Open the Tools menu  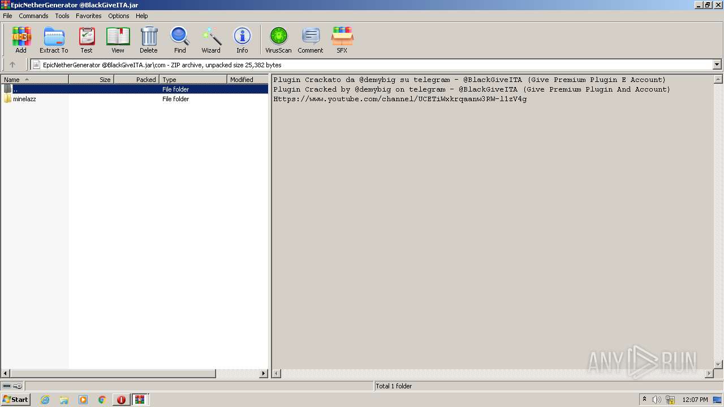[62, 16]
